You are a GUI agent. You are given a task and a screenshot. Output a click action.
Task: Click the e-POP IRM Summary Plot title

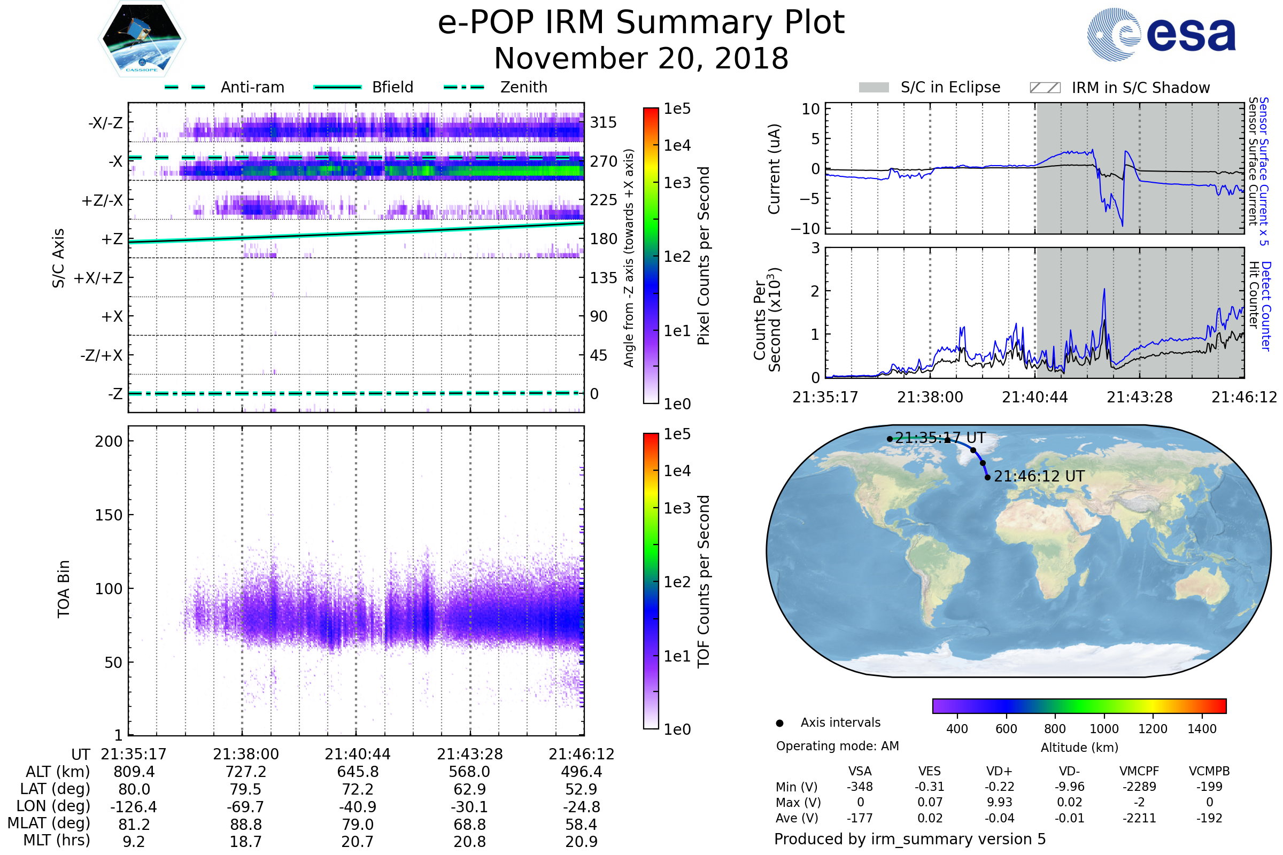pos(641,23)
